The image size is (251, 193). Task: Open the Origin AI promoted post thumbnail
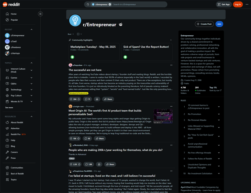163,116
